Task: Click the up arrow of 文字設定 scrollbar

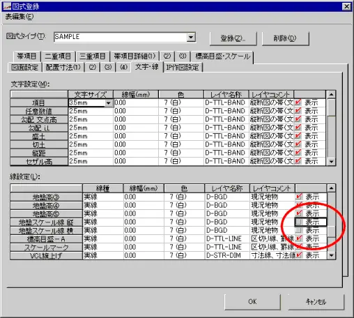Action: coord(331,94)
